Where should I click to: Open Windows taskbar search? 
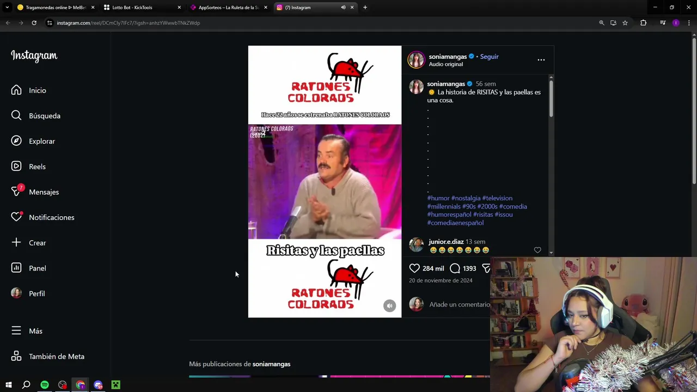(x=26, y=385)
